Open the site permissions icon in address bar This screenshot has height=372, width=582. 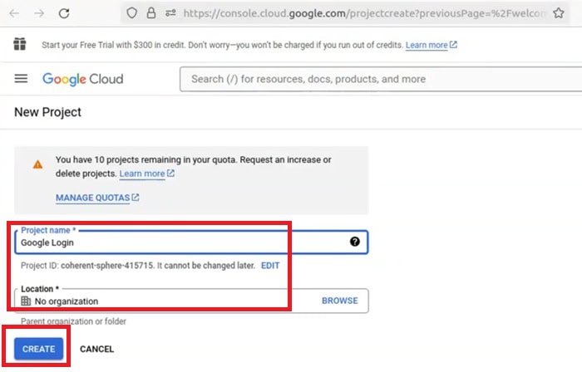tap(170, 13)
